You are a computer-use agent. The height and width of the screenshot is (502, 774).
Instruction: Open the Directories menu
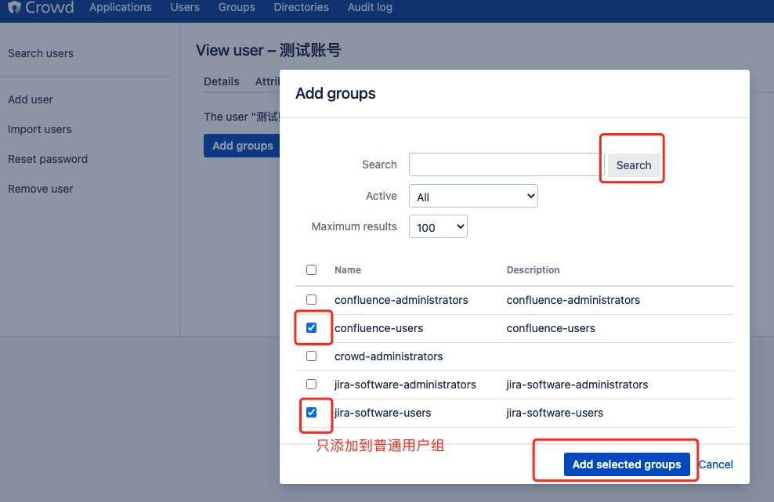point(301,7)
